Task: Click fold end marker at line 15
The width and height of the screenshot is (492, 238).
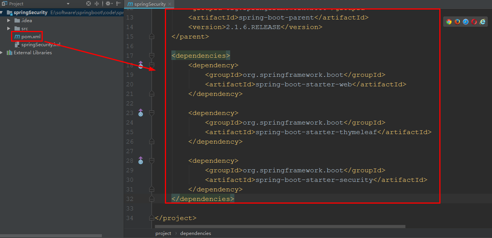Action: click(x=152, y=37)
